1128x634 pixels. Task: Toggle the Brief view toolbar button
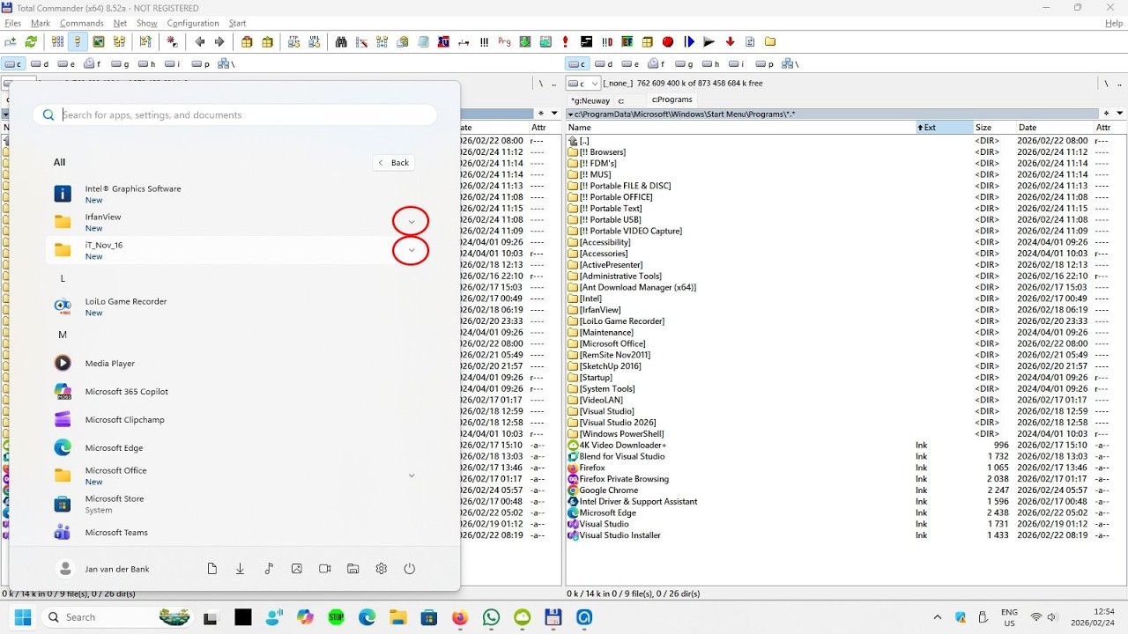point(57,41)
